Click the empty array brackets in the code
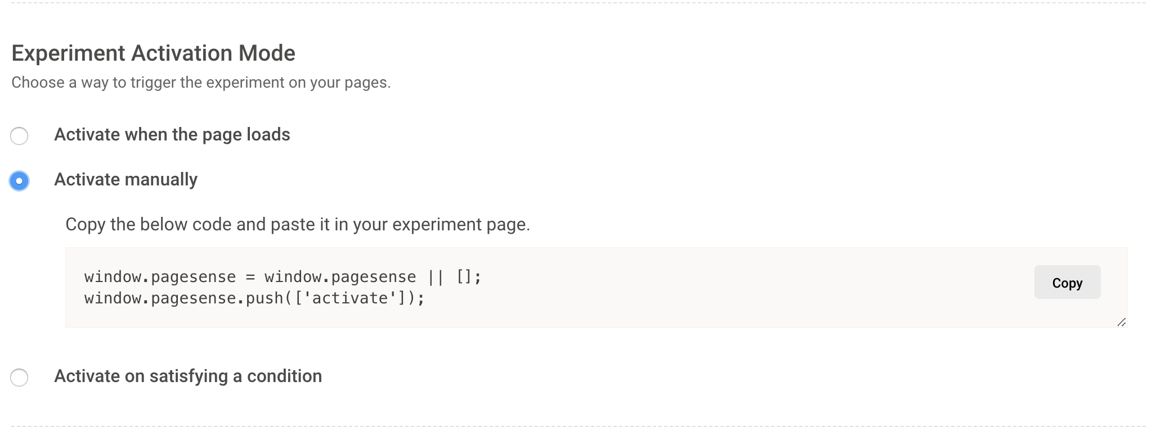The height and width of the screenshot is (427, 1165). 465,277
